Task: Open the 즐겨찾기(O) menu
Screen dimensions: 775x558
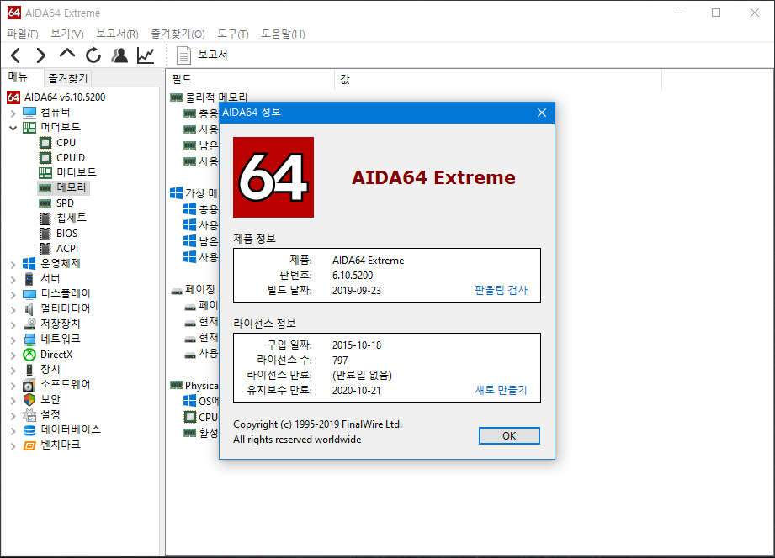Action: click(178, 34)
